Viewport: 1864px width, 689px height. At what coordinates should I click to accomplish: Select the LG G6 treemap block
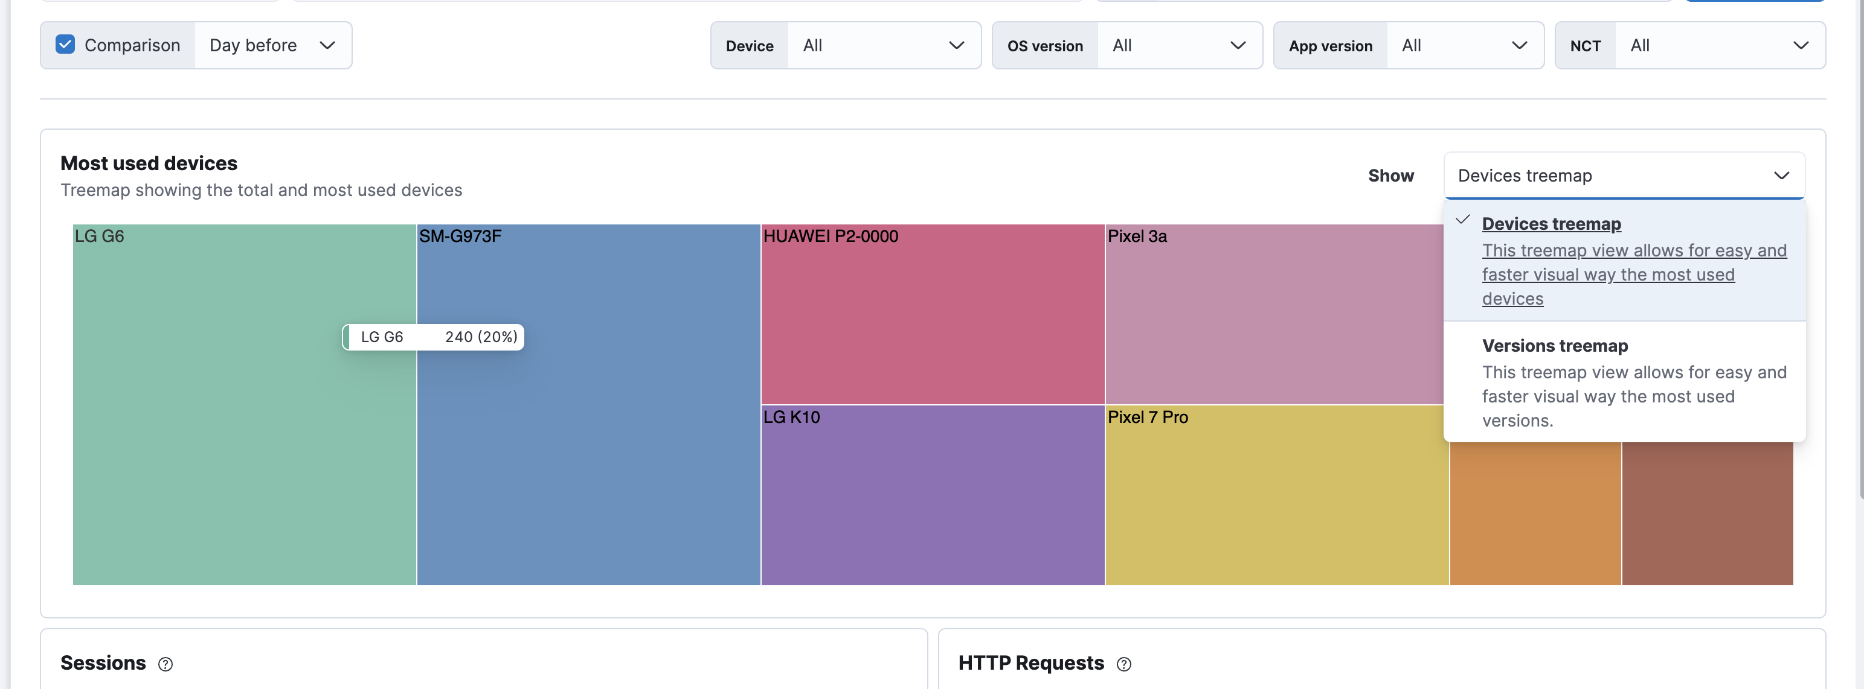243,470
